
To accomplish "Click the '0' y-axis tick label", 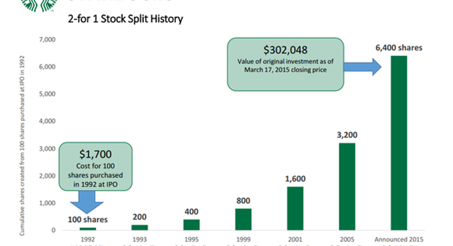I will 54,230.
